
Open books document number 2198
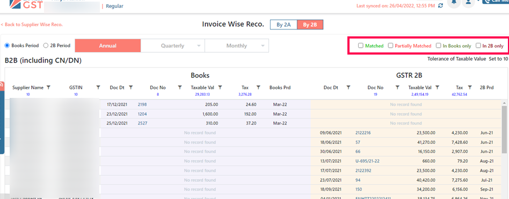point(142,104)
